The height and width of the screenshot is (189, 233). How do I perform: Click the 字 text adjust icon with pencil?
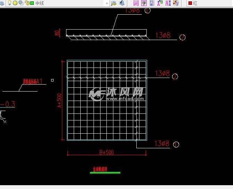click(x=176, y=3)
